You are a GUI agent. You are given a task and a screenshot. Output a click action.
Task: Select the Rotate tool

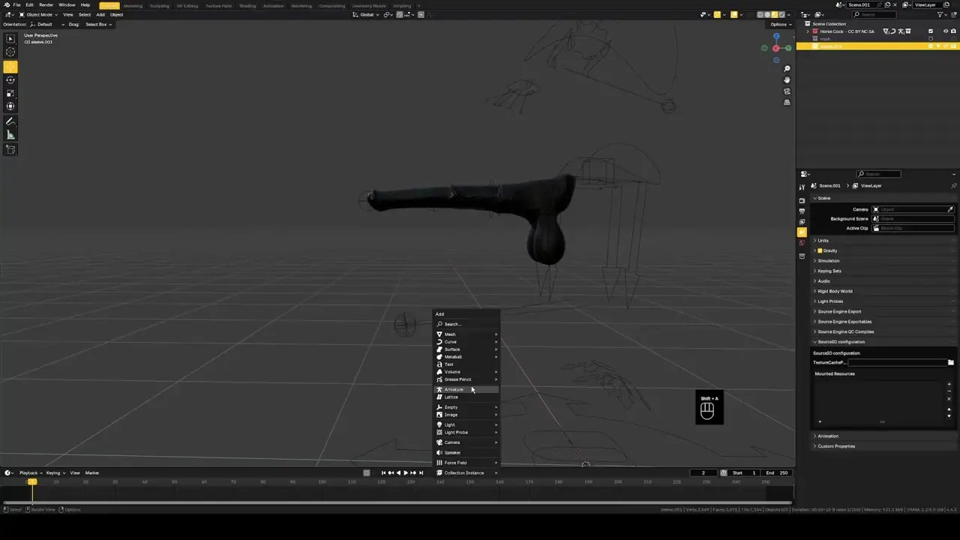[10, 80]
